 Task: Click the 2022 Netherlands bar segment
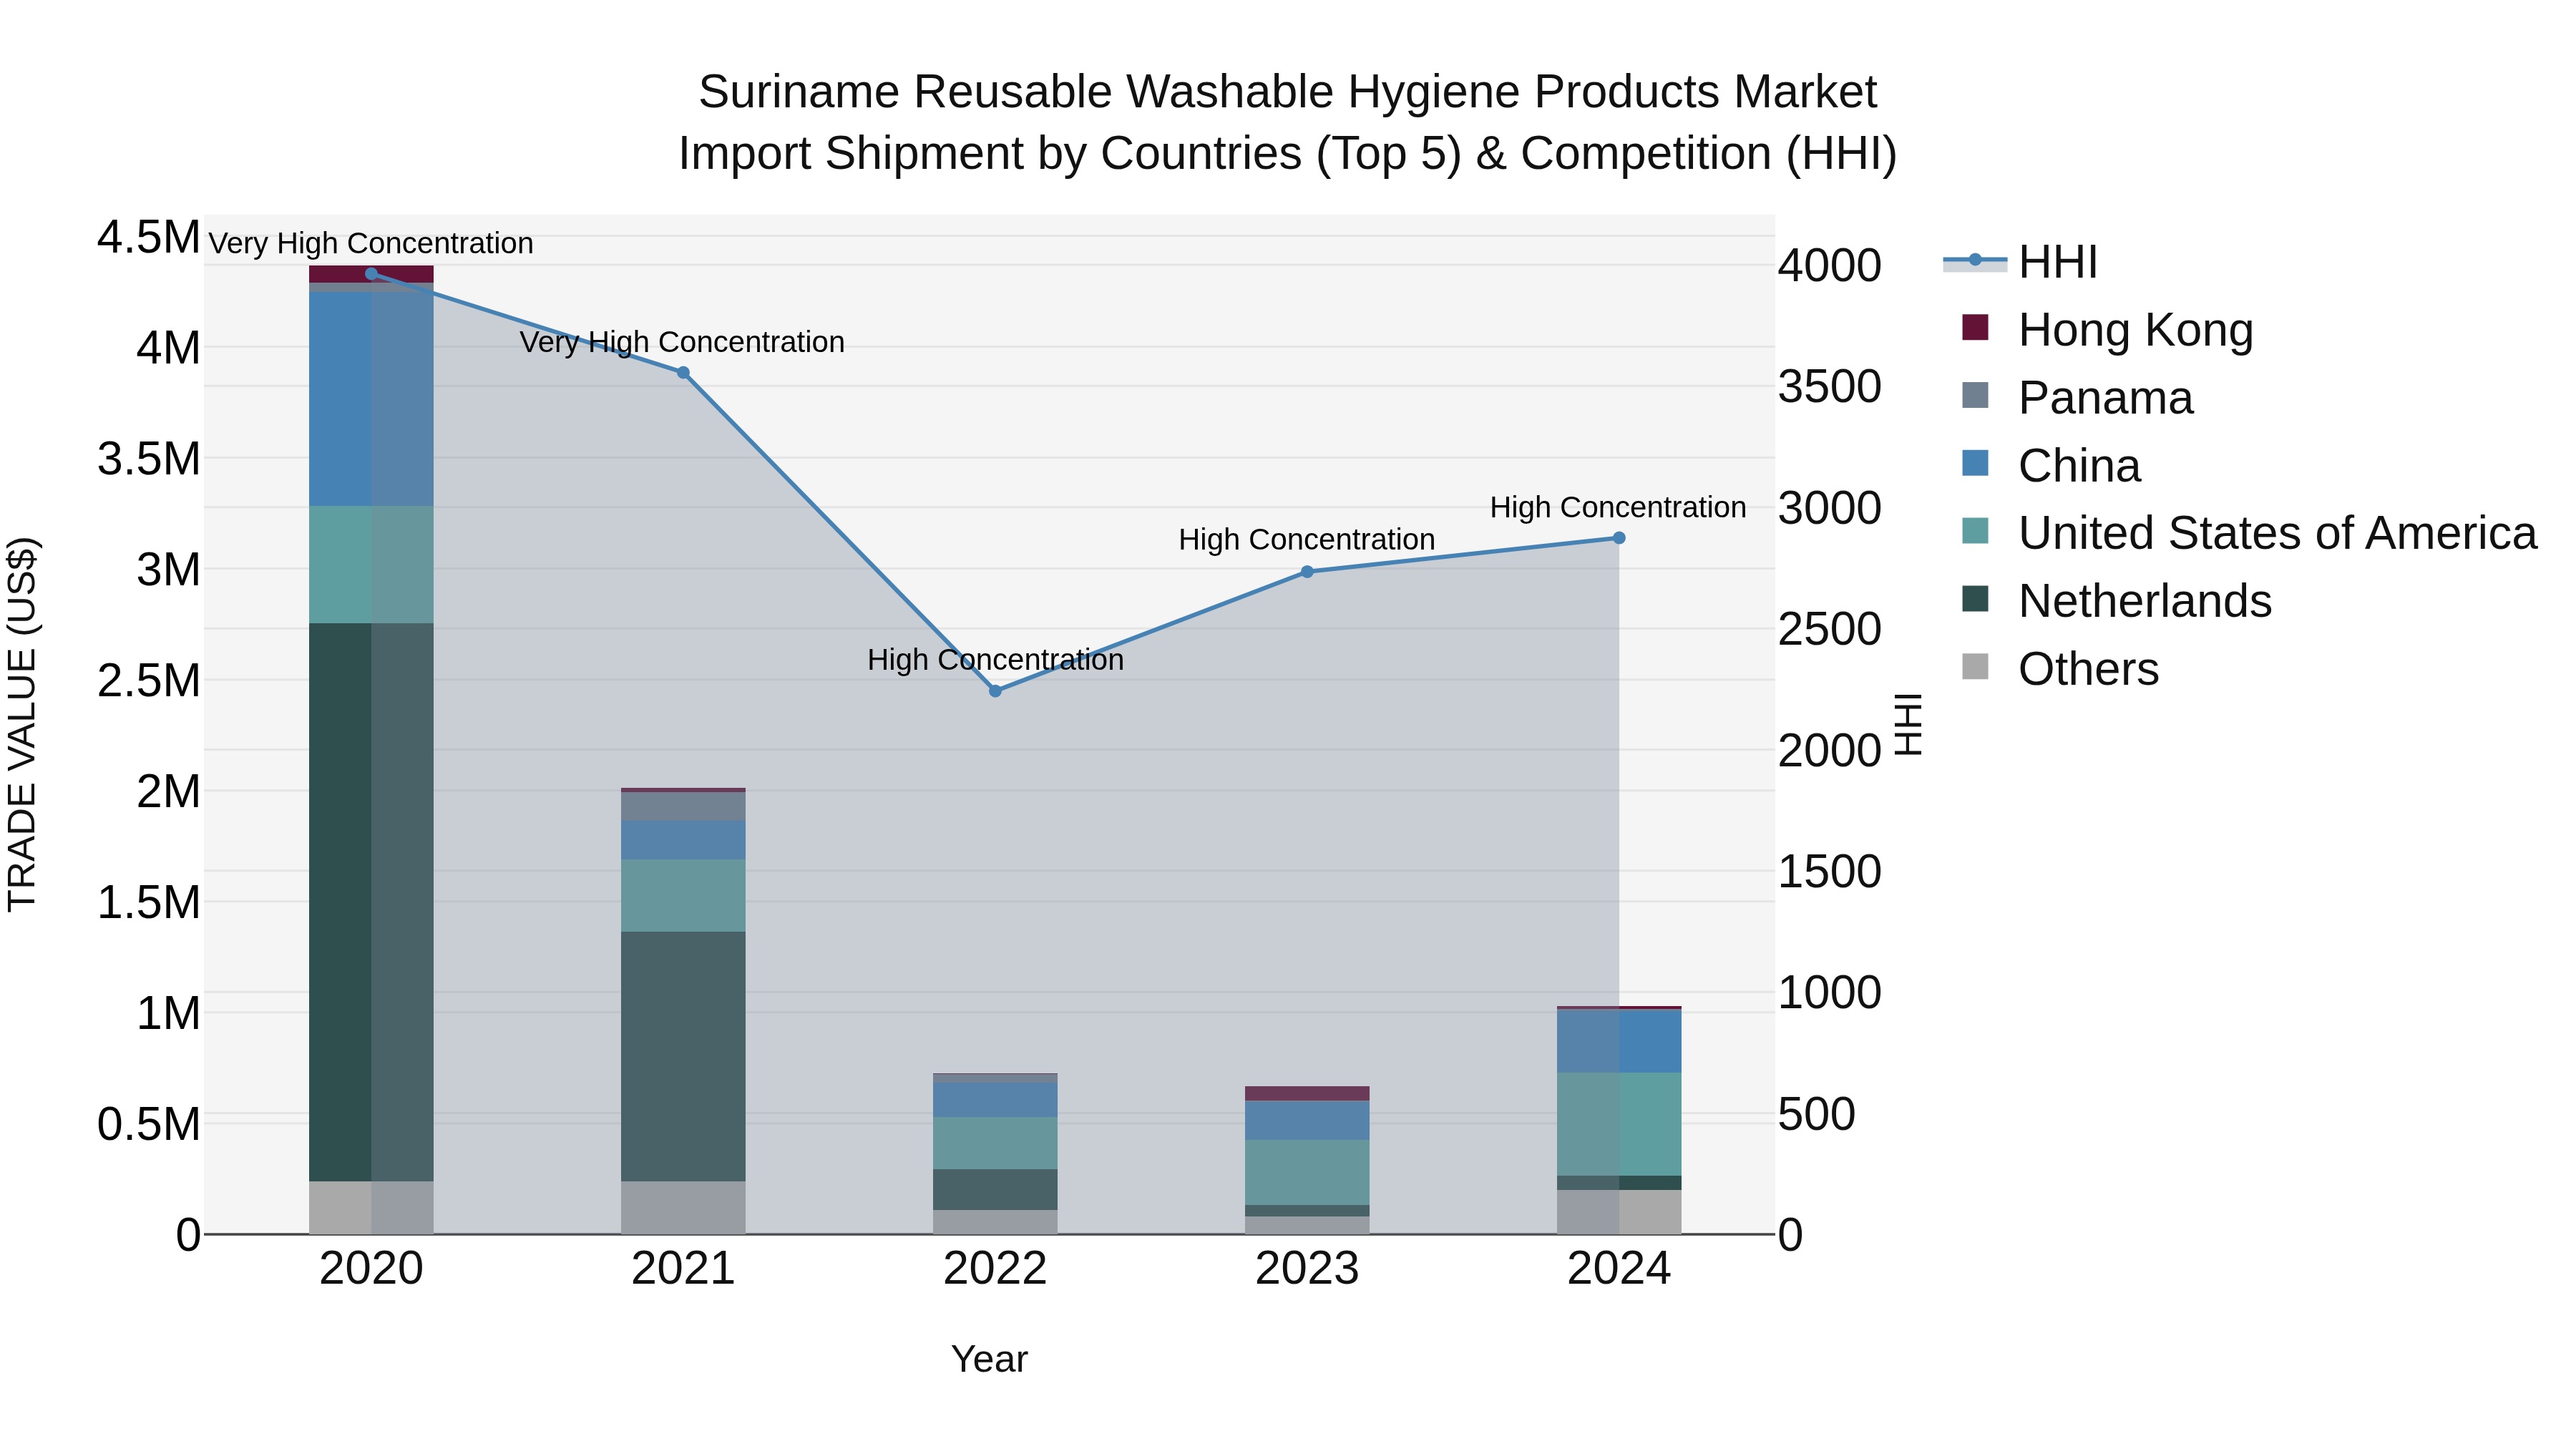995,1190
